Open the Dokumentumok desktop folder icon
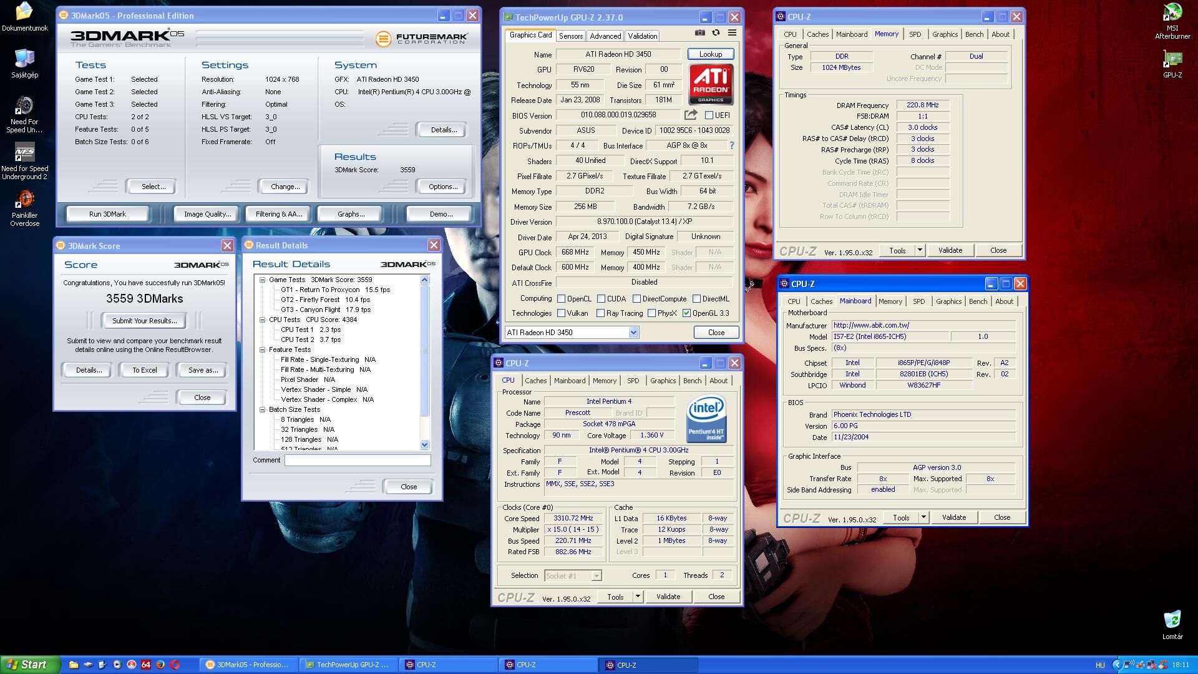 coord(24,17)
